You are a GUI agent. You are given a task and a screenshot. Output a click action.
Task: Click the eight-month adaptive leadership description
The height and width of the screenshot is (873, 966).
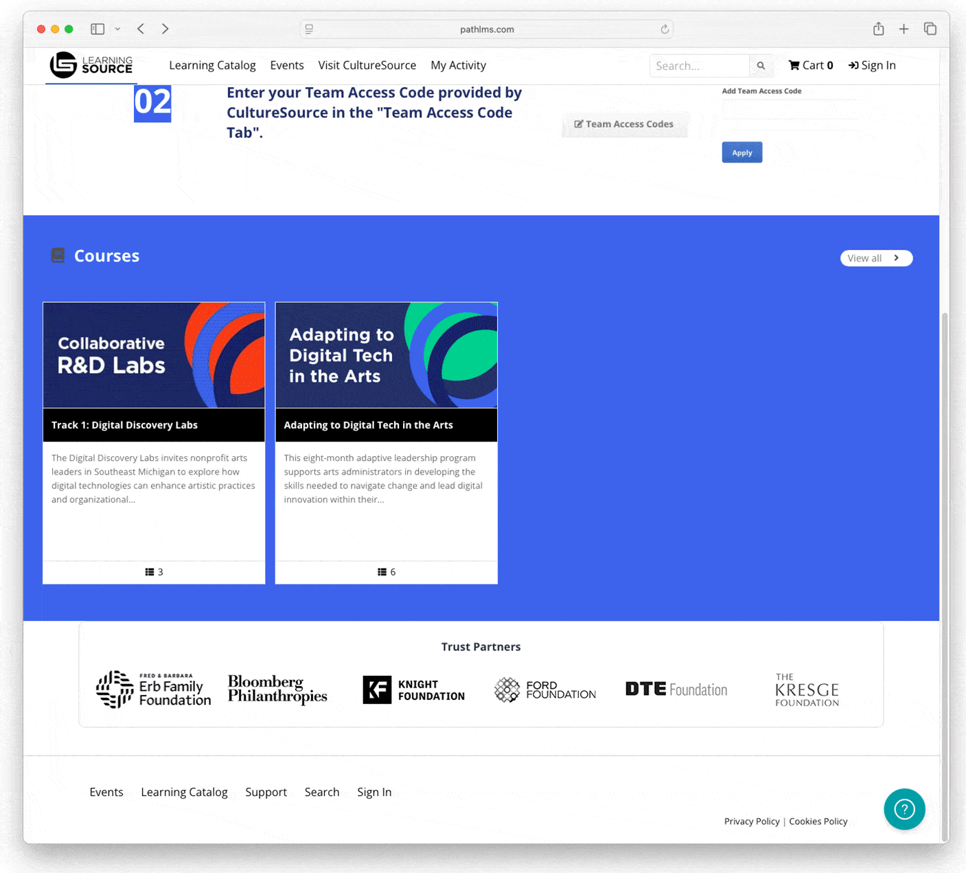(x=383, y=479)
